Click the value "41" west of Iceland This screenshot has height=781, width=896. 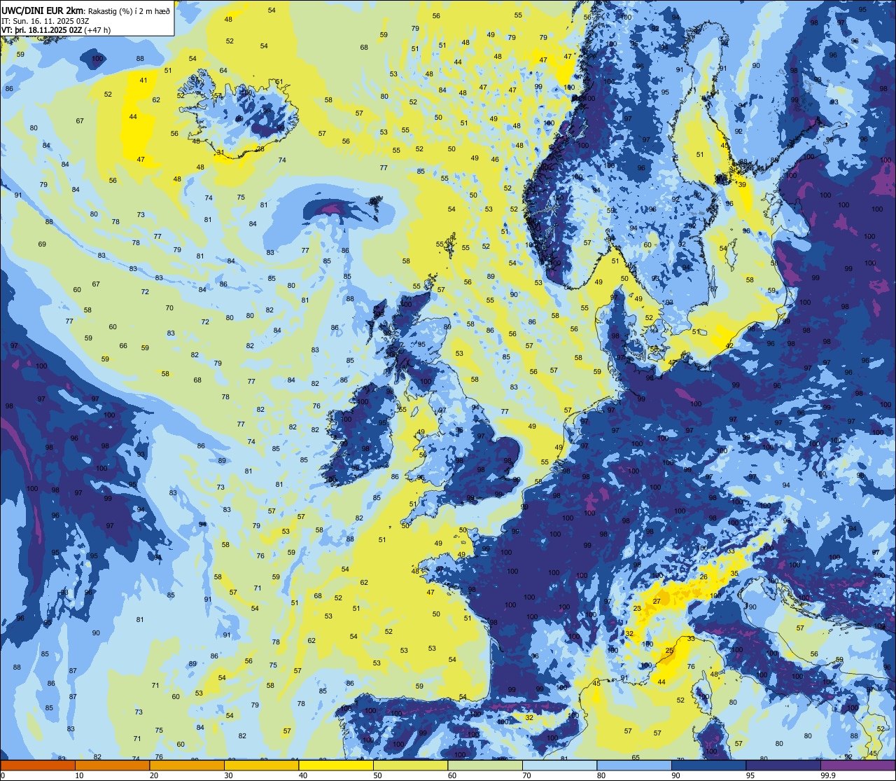click(x=143, y=81)
